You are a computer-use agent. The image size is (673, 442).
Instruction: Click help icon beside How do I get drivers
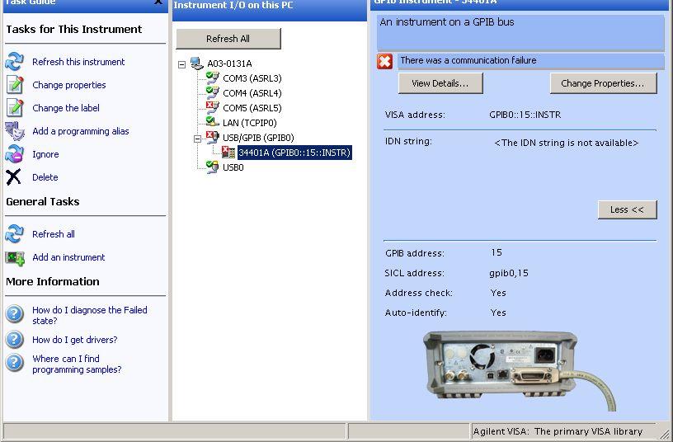[14, 339]
